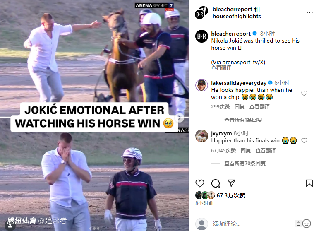The image size is (314, 231).
Task: Open emoji picker in comment box
Action: 307,224
